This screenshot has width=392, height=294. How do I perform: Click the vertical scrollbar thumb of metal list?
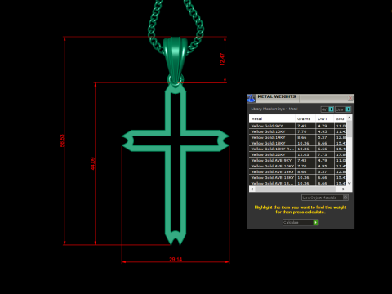point(350,129)
